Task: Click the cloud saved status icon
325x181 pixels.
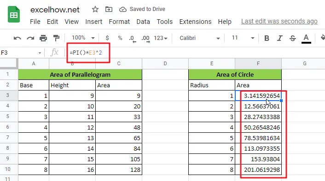Action: tap(123, 9)
